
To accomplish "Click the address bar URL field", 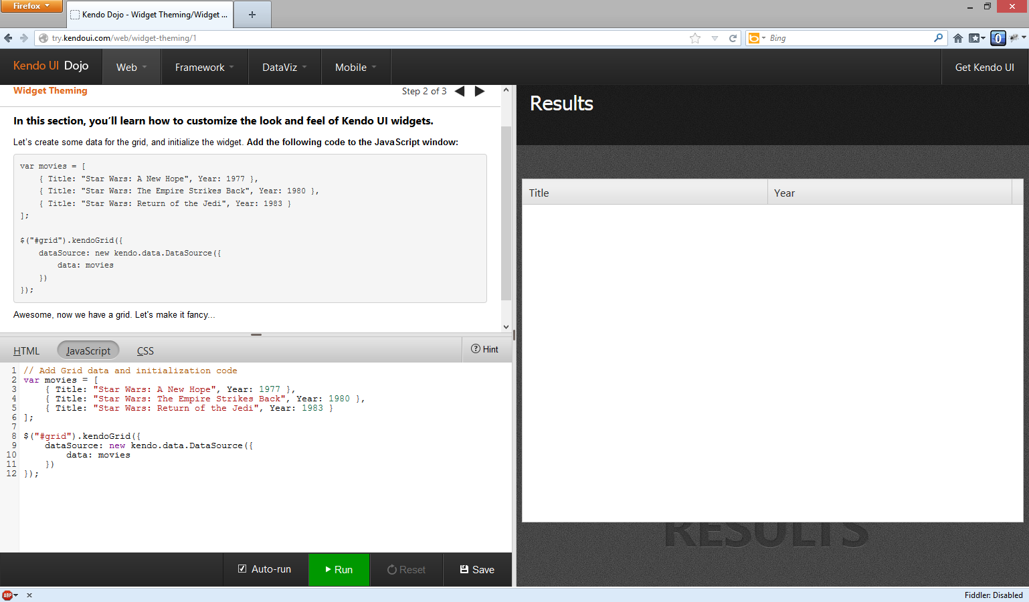I will coord(361,38).
